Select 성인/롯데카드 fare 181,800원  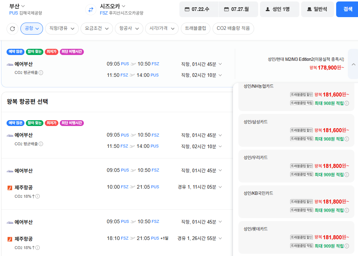[x=296, y=237]
